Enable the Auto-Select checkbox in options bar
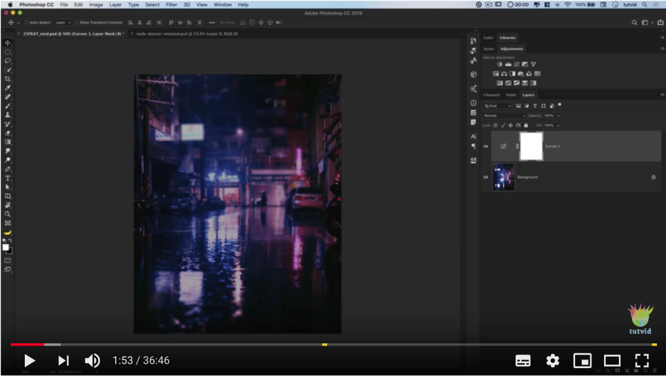666x376 pixels. tap(27, 22)
